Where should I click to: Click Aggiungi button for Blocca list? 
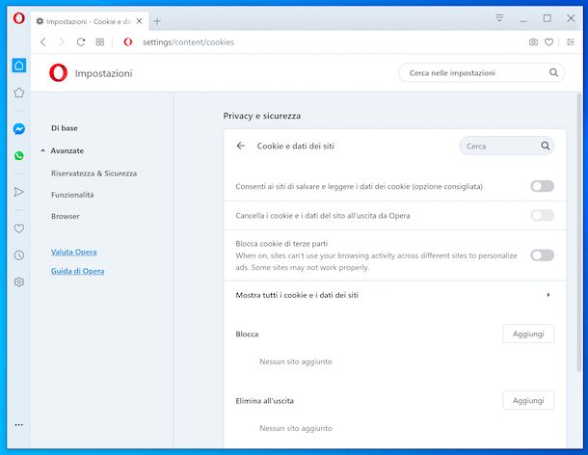(528, 334)
